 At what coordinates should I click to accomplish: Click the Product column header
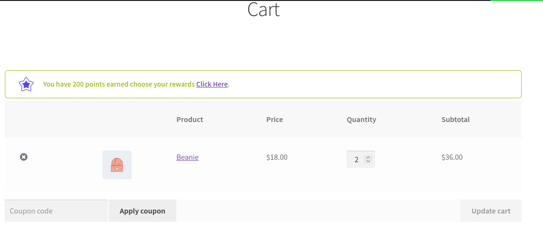click(190, 120)
